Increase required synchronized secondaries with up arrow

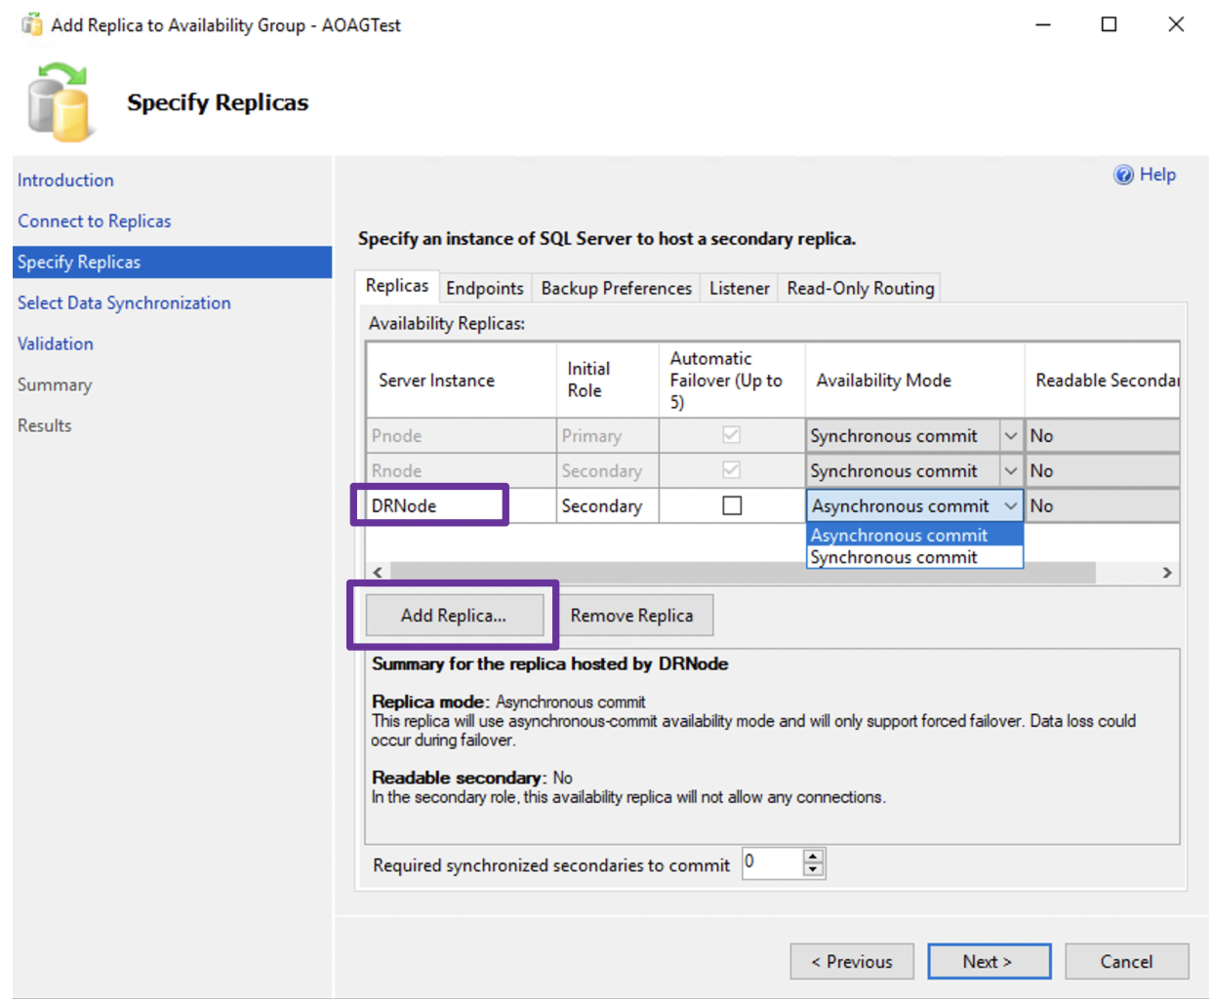[x=813, y=857]
